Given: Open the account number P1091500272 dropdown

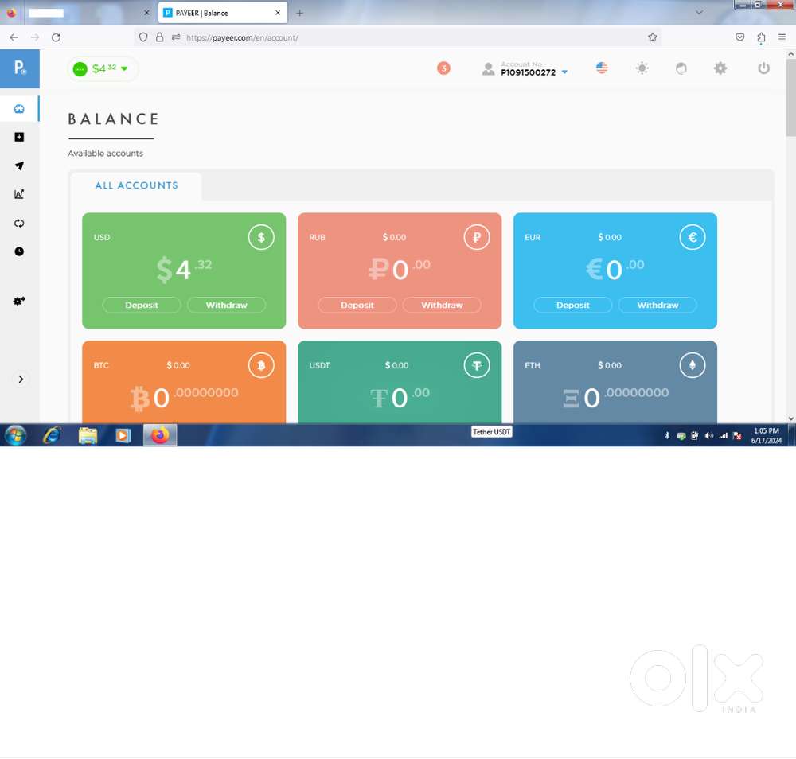Looking at the screenshot, I should point(533,72).
